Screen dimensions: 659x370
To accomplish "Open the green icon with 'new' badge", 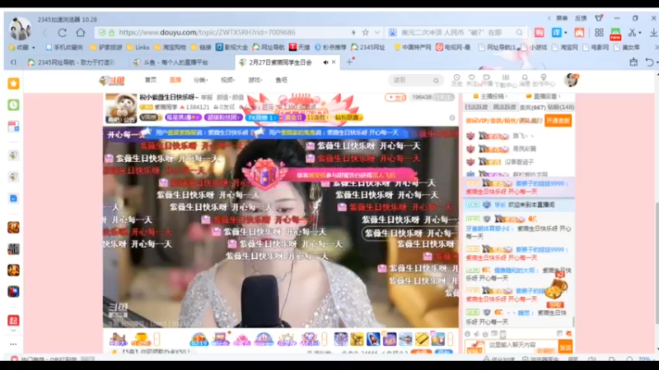I will coord(615,34).
